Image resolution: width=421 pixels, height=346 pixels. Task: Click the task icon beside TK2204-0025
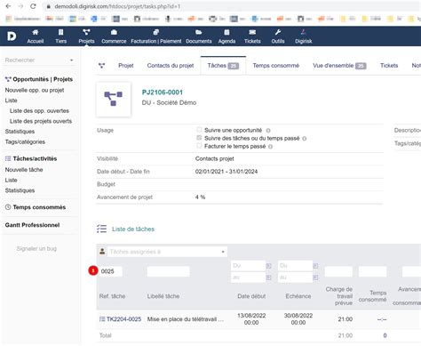click(x=102, y=319)
